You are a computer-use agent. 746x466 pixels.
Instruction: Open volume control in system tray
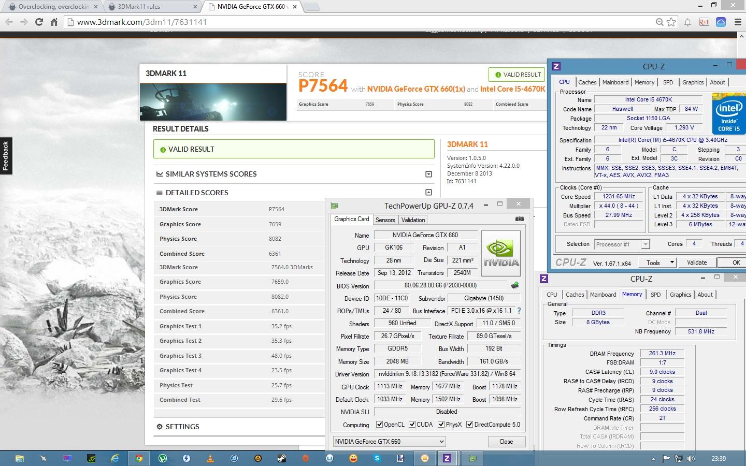point(691,459)
